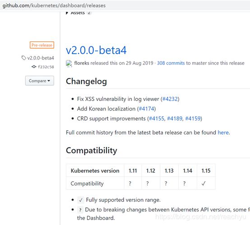Click the checkmark icon beside Fully supported
Viewport: 250px width, 225px height.
pyautogui.click(x=81, y=200)
